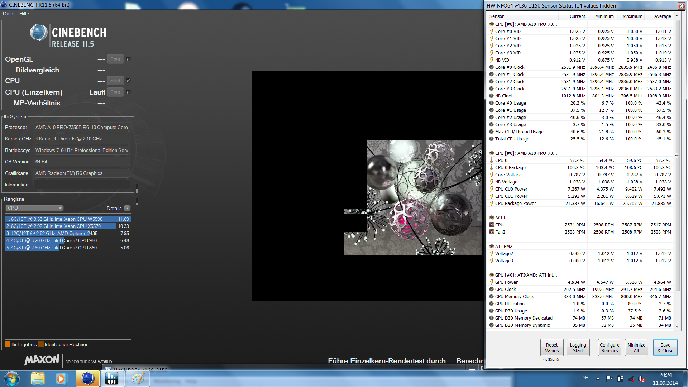This screenshot has height=387, width=688.
Task: Click the fan icon beside Fan2
Action: [x=492, y=232]
